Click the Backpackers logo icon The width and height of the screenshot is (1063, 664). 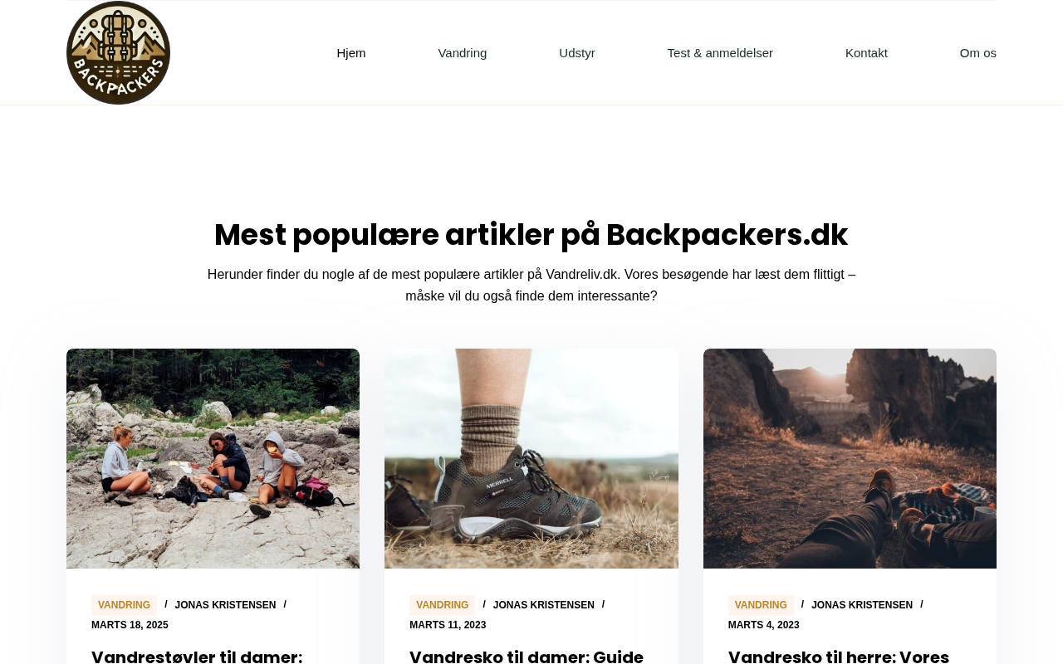118,52
